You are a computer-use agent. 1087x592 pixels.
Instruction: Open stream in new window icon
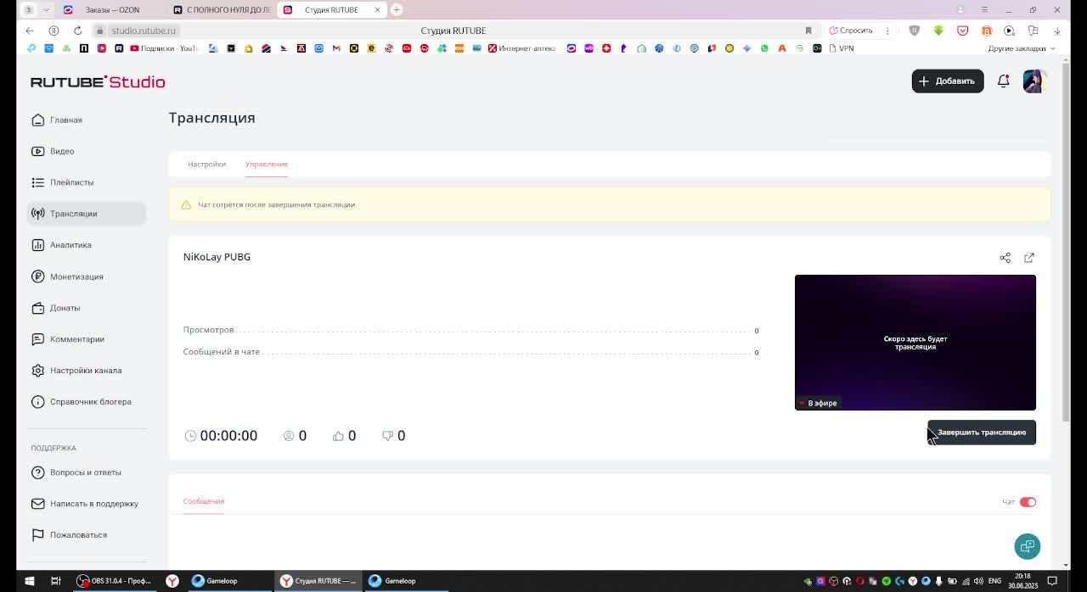(x=1029, y=258)
